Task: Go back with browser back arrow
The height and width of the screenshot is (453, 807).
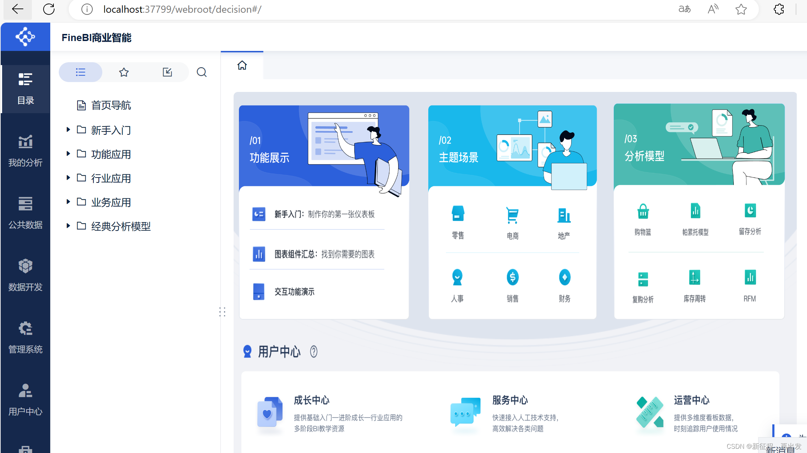Action: pos(17,9)
